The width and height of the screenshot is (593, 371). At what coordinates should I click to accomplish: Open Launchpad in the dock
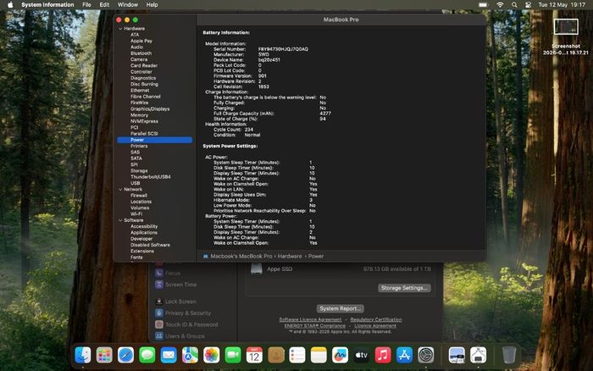tap(104, 356)
